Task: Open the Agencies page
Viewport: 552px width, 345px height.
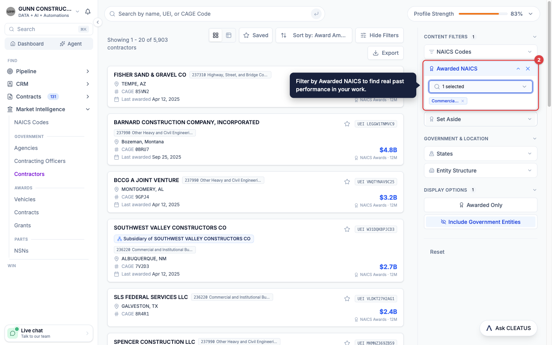Action: tap(26, 148)
